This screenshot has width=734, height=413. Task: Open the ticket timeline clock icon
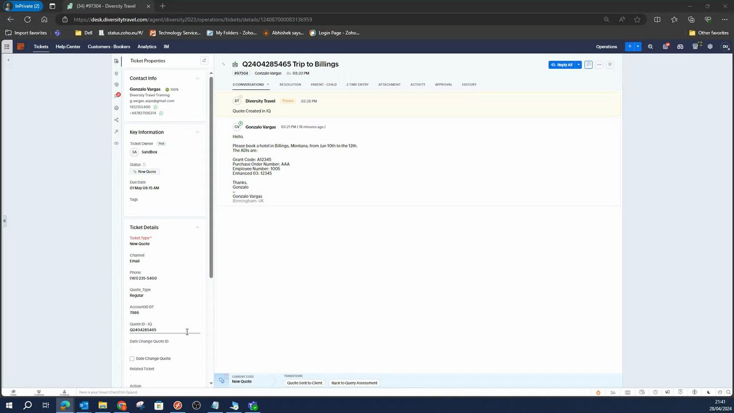(x=116, y=84)
